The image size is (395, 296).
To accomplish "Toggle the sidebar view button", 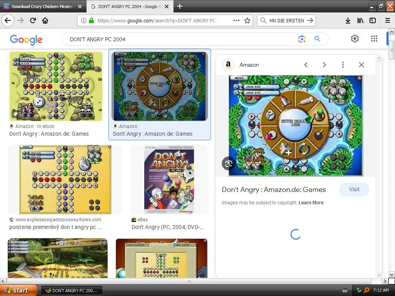I will pos(373,20).
